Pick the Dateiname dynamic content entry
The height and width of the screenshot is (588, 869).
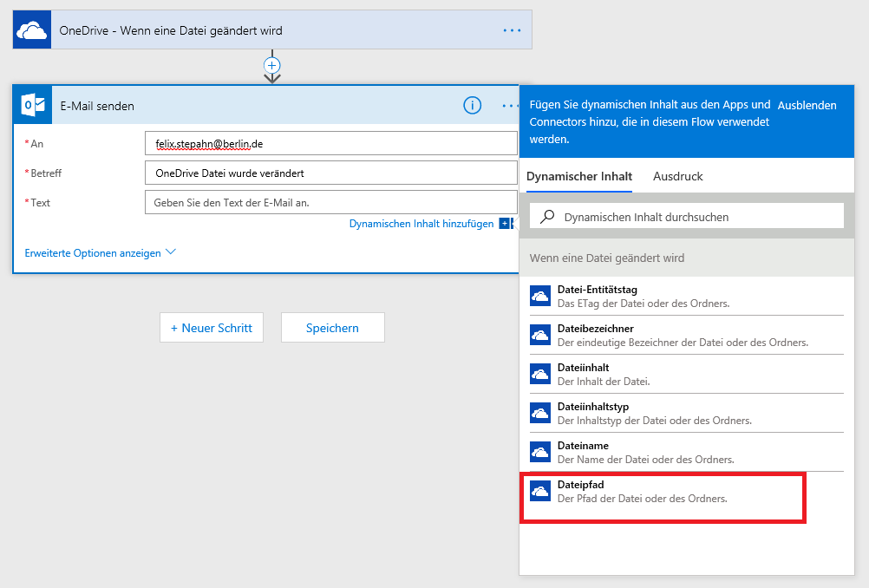(642, 452)
